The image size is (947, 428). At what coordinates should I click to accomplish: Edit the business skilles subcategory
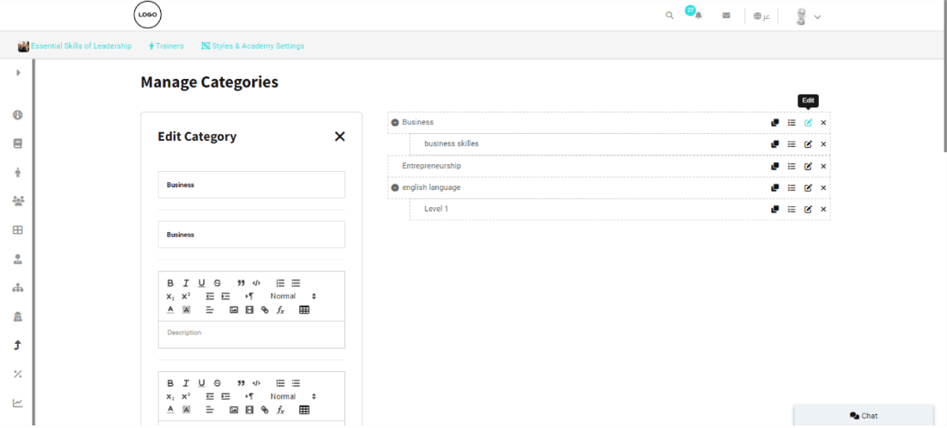pos(809,144)
